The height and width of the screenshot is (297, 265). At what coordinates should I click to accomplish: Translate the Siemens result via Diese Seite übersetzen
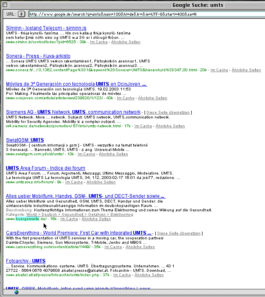167,112
